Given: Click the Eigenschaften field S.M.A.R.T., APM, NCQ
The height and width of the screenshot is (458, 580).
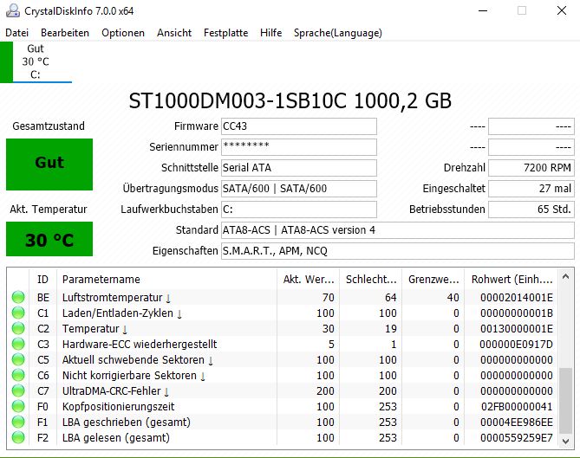Looking at the screenshot, I should [x=398, y=251].
